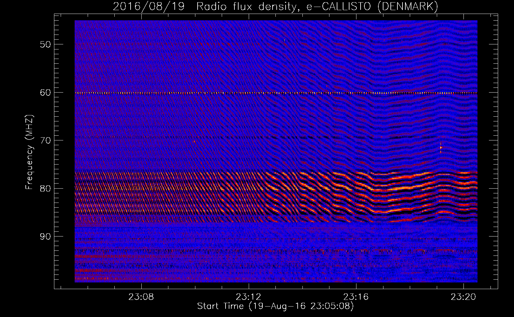This screenshot has width=514, height=317.
Task: Click the "Start Time (19-Aug-16 23:05:08)" axis label
Action: 275,306
